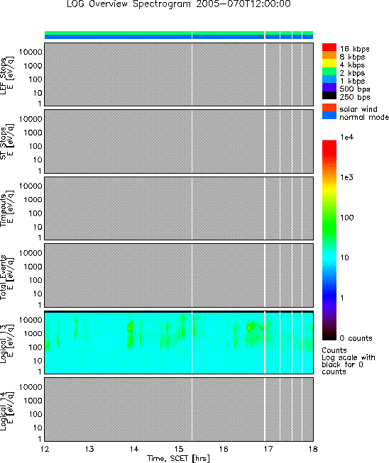Click the '16 kbps' legend text
389x463 pixels.
tap(354, 49)
